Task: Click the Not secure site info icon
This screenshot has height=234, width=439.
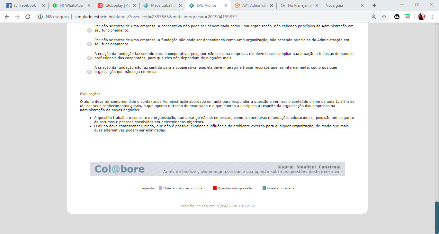Action: pyautogui.click(x=40, y=17)
